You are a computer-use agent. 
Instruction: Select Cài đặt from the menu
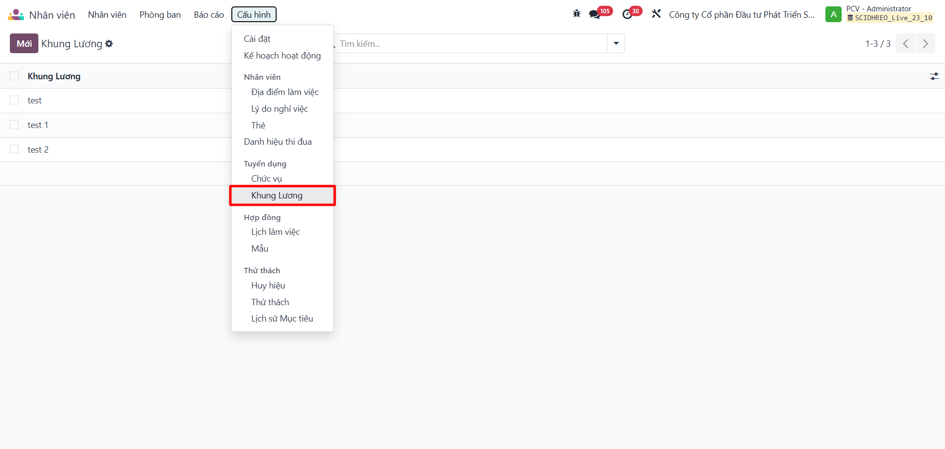tap(283, 39)
